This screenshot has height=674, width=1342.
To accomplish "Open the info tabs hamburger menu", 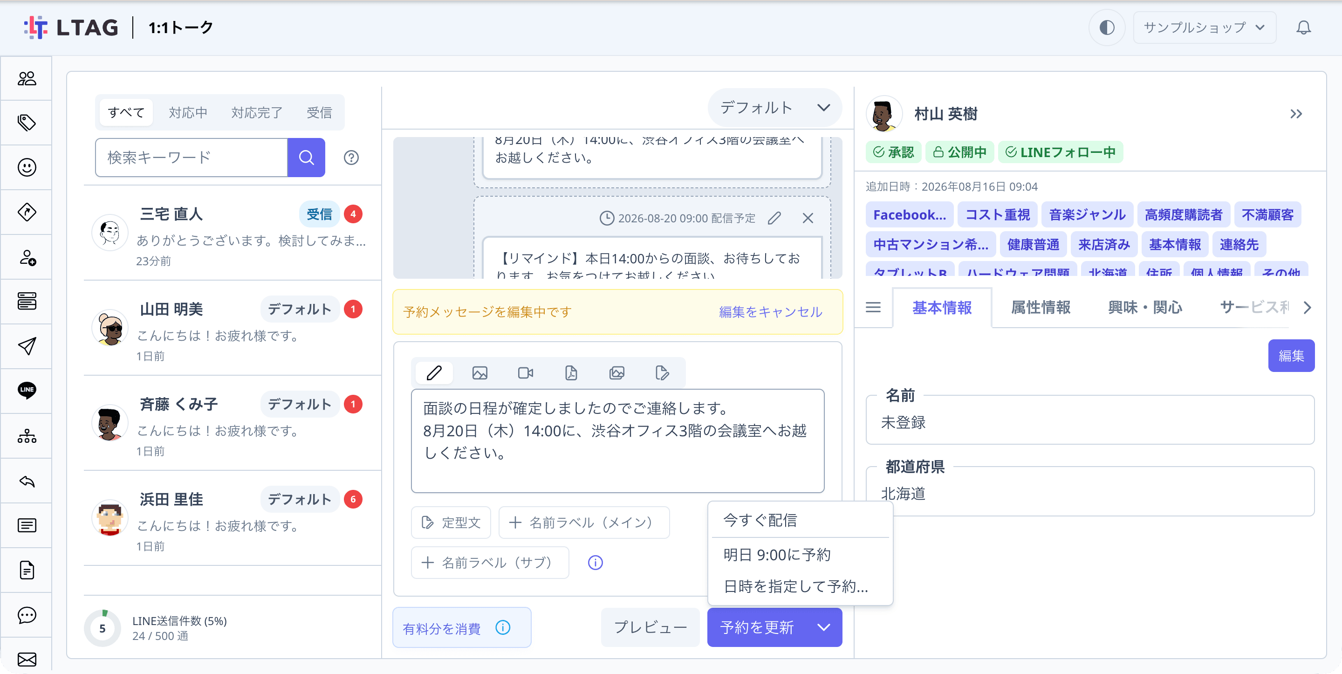I will [873, 308].
